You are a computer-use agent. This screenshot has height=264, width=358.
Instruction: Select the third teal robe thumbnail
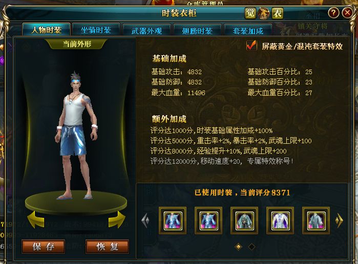244,221
